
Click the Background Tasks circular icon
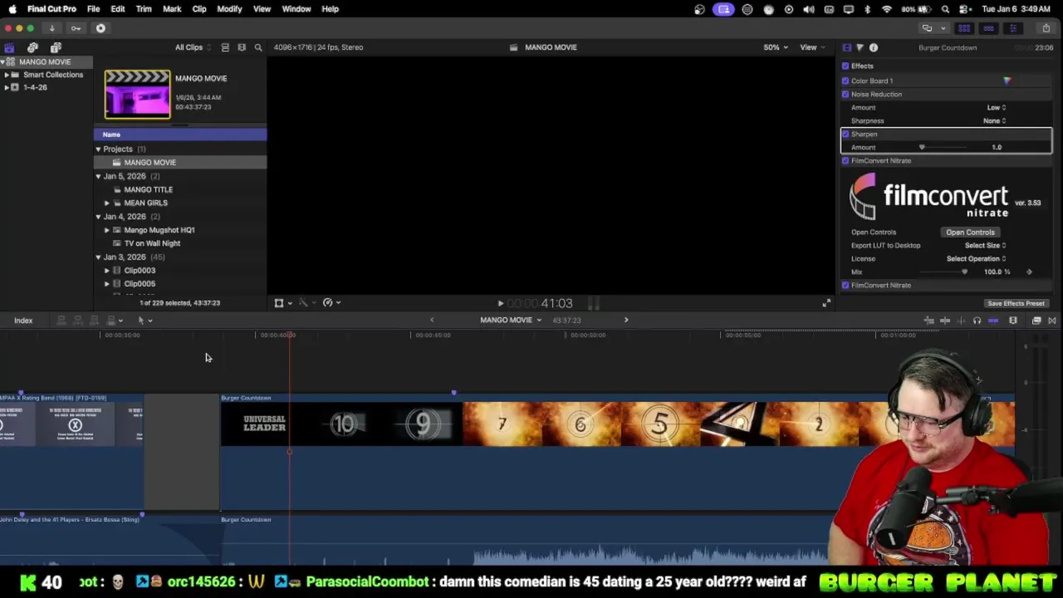pyautogui.click(x=100, y=28)
